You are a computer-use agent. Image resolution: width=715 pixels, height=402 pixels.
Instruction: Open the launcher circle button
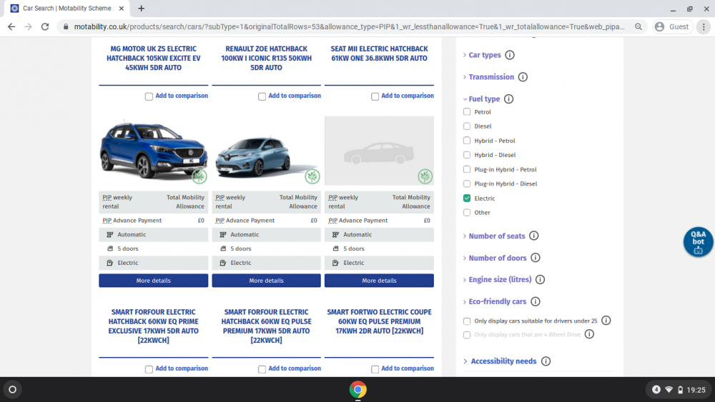[13, 390]
